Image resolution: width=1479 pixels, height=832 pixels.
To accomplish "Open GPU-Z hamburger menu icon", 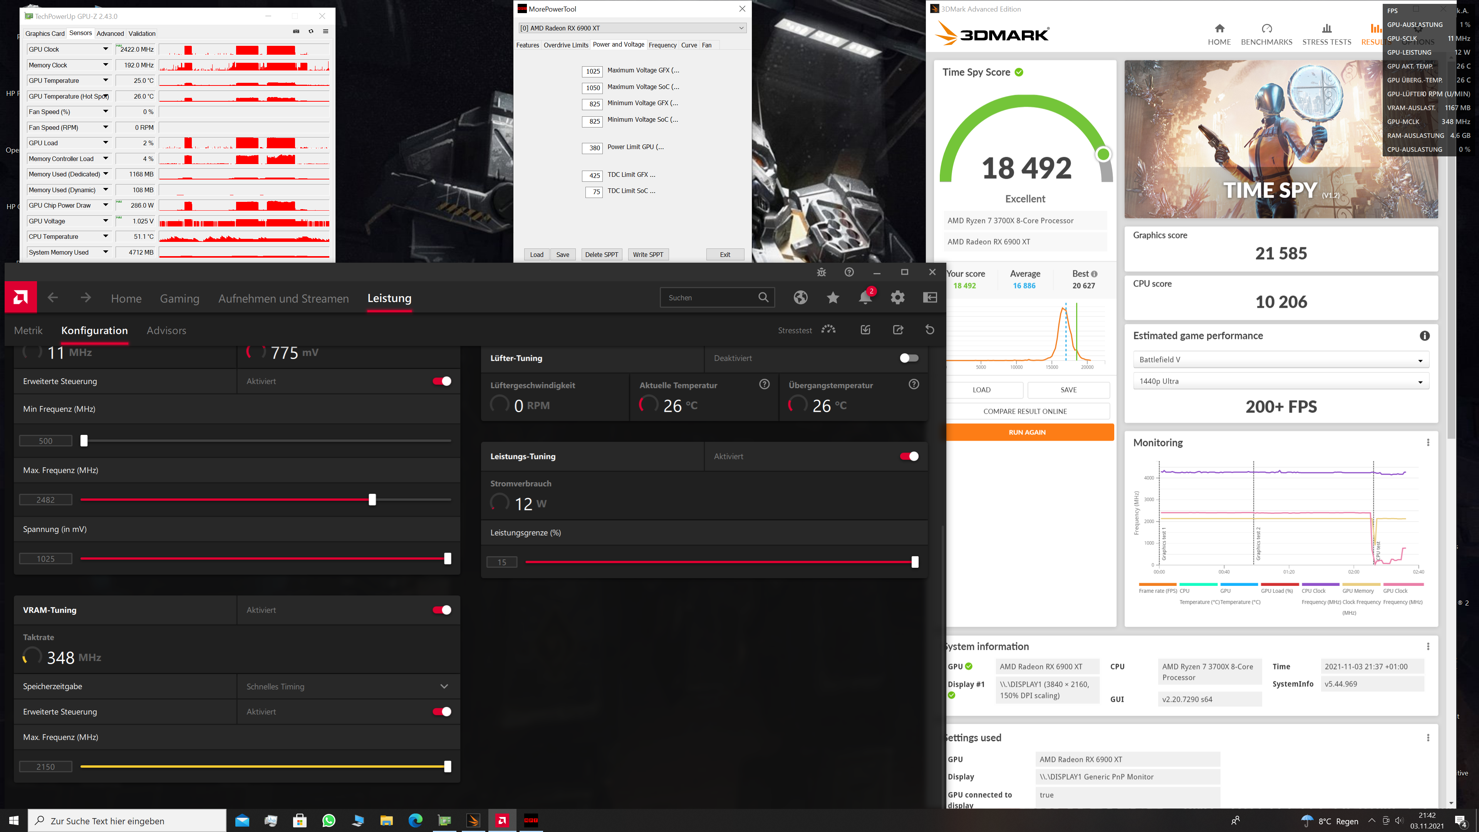I will 325,32.
